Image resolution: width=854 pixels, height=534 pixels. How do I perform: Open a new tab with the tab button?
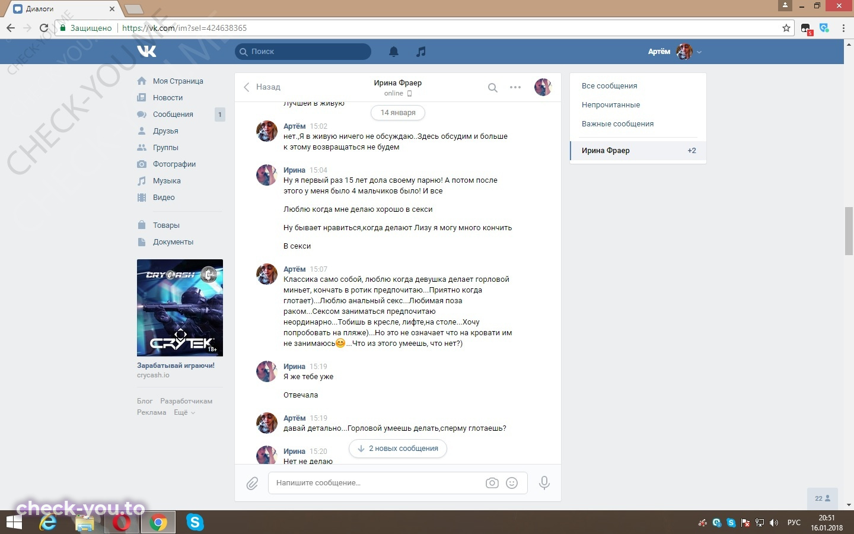tap(133, 9)
